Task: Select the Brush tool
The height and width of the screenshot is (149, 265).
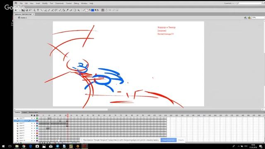Action: point(53,10)
